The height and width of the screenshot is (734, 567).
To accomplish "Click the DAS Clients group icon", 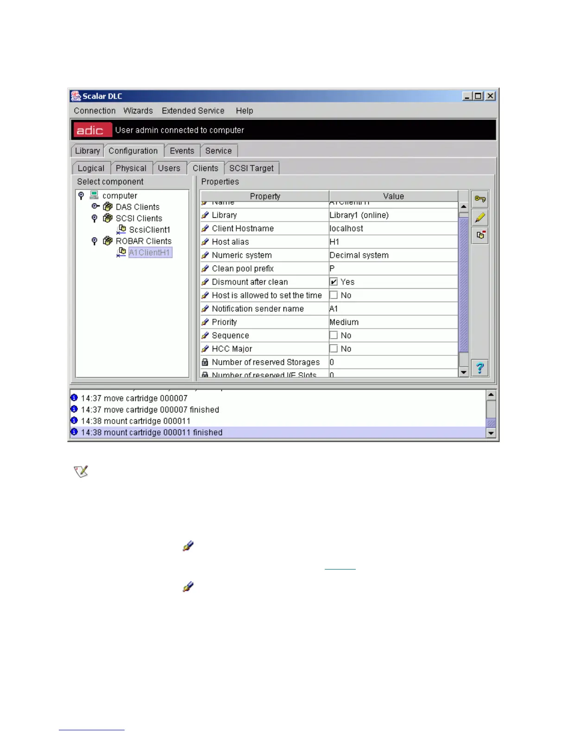I will coord(108,207).
